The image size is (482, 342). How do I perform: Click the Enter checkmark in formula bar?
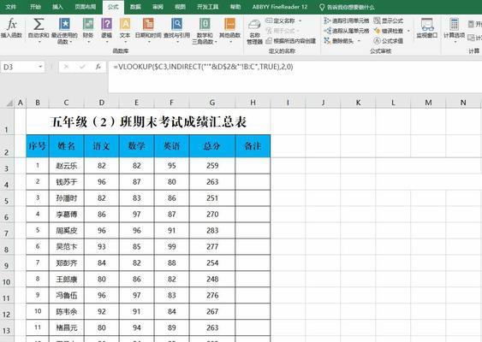tap(82, 67)
